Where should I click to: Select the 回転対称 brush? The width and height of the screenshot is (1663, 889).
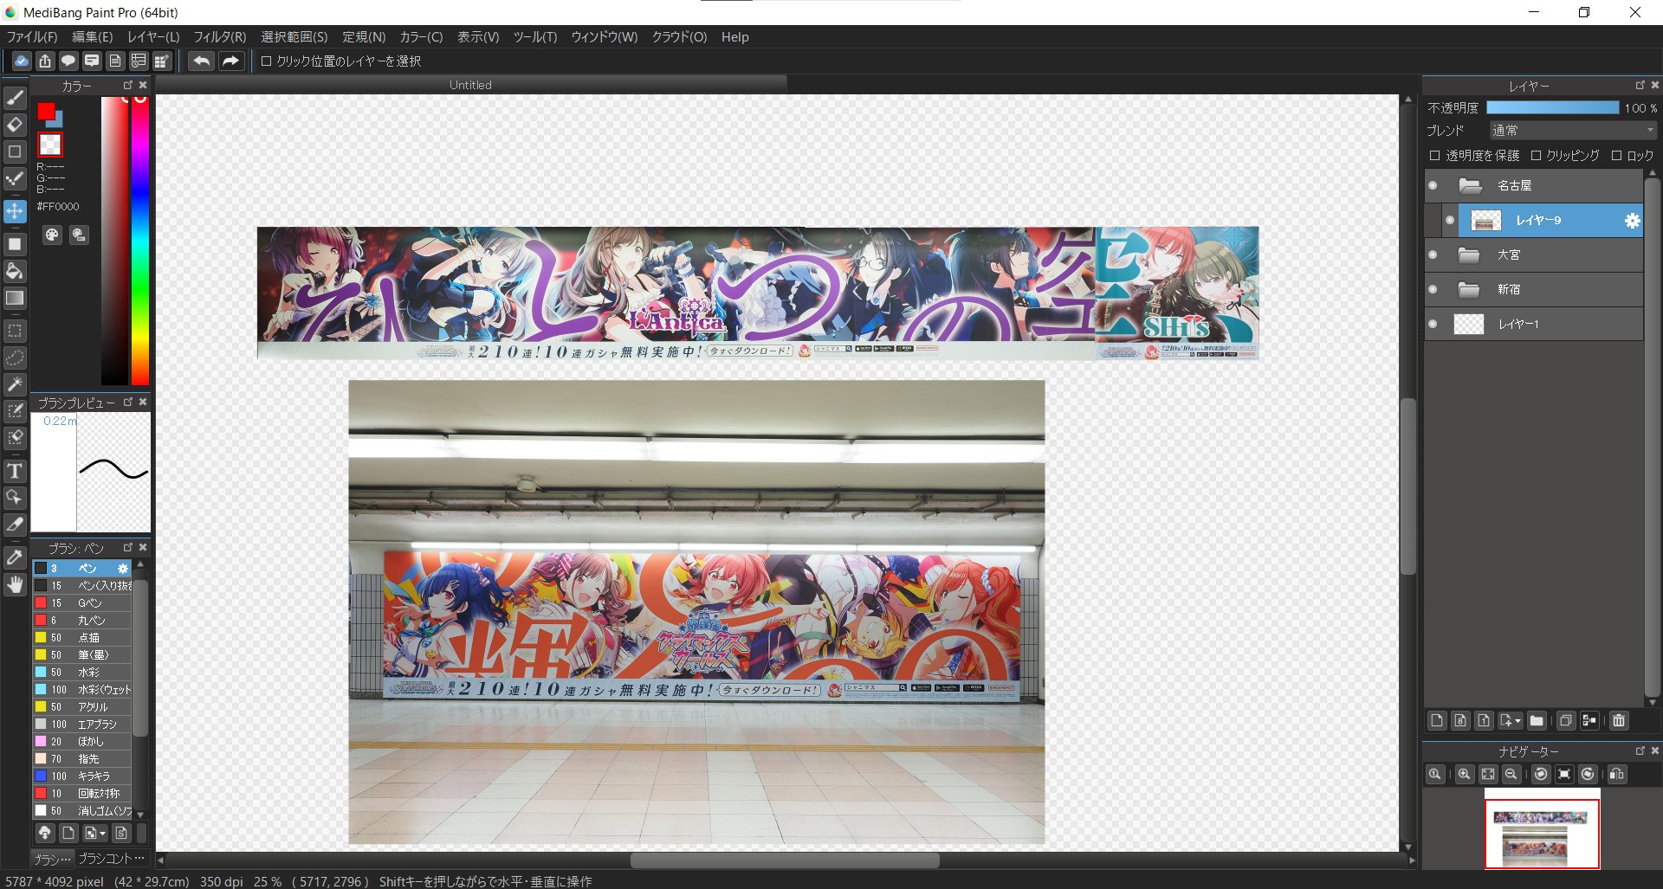point(82,794)
